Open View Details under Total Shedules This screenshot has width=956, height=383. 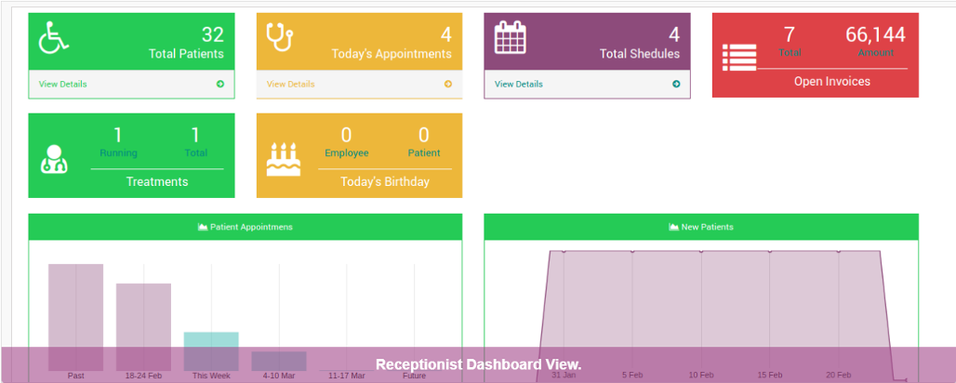coord(519,85)
